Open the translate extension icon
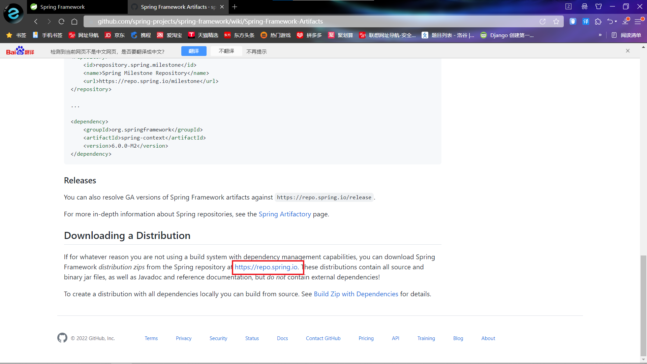This screenshot has height=364, width=647. 586,22
